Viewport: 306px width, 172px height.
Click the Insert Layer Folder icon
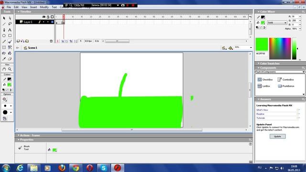[27, 41]
